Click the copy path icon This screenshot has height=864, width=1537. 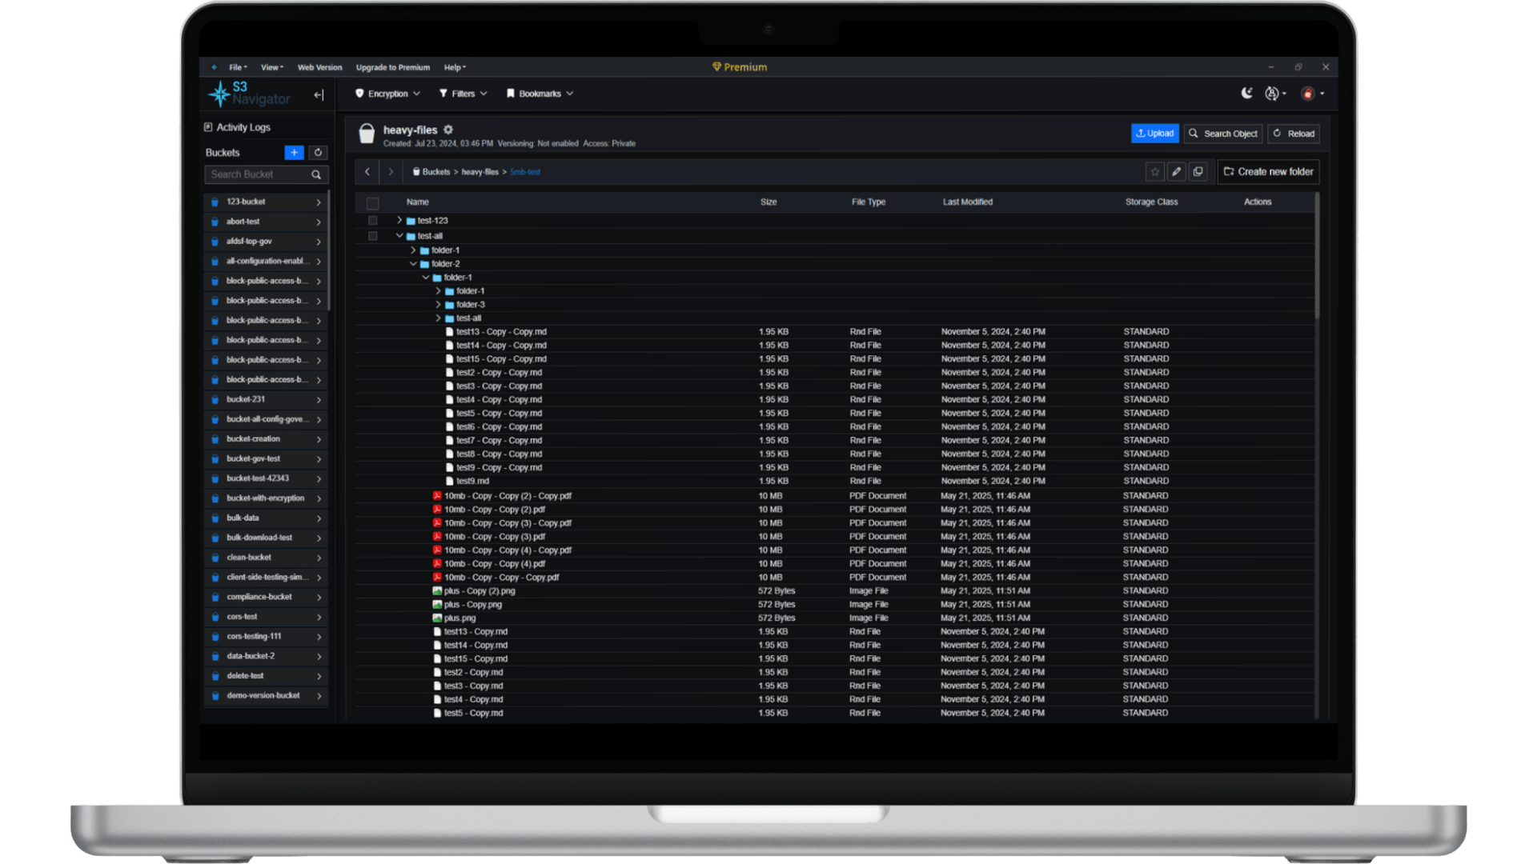click(x=1198, y=172)
